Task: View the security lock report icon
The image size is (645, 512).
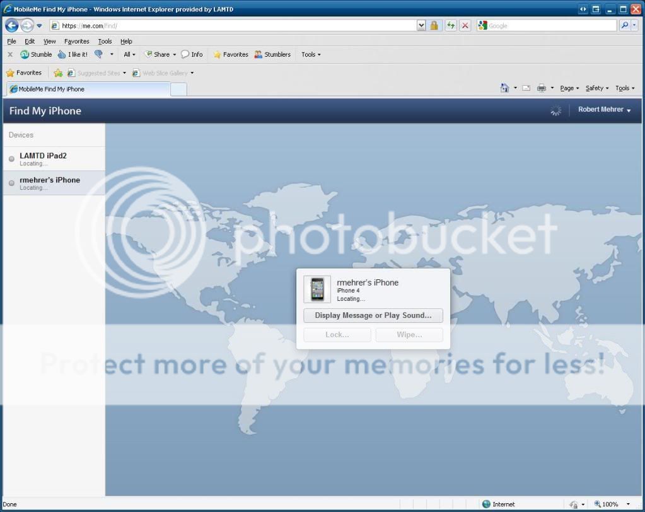Action: [x=434, y=25]
